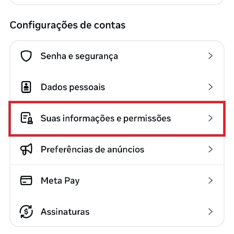The image size is (234, 234).
Task: Tap the chevron next to Preferências de anúncios
Action: (x=210, y=149)
